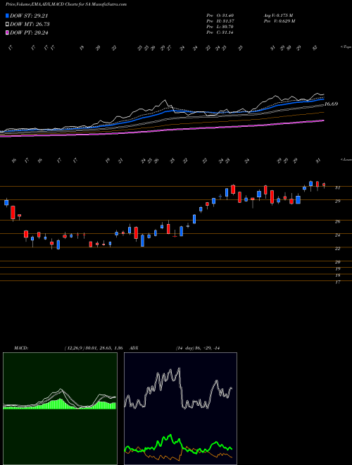Click the price axis label 19

337,269
